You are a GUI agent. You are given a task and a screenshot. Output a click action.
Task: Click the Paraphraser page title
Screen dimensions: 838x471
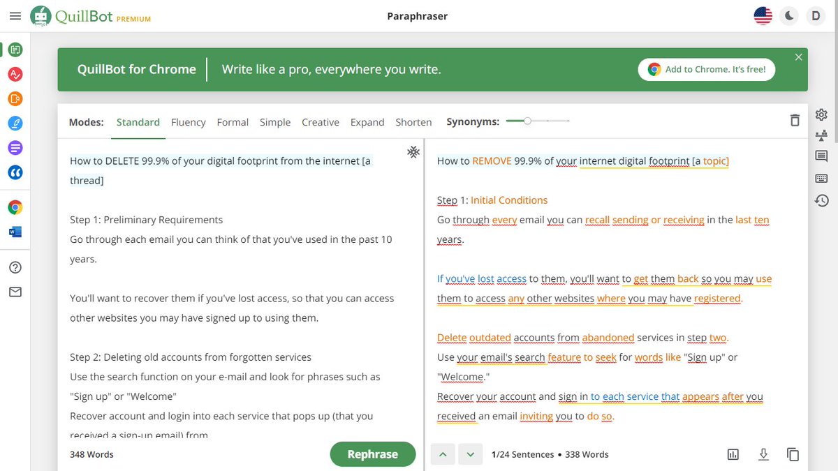[x=418, y=15]
